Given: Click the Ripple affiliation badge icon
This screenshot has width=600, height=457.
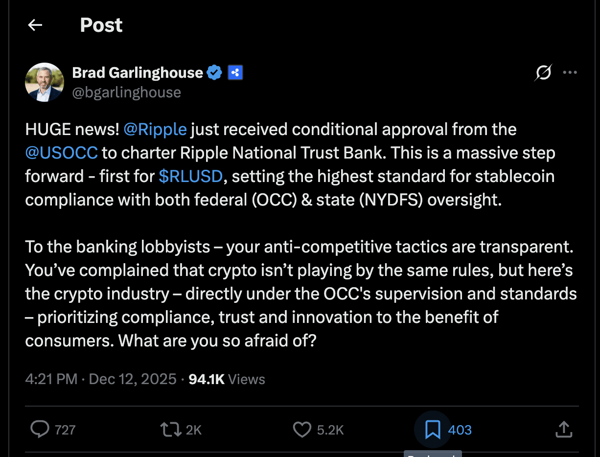Looking at the screenshot, I should (x=235, y=73).
